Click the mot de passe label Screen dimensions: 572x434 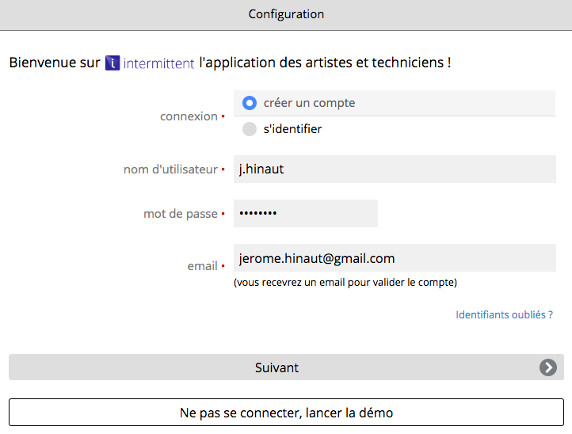tap(180, 214)
